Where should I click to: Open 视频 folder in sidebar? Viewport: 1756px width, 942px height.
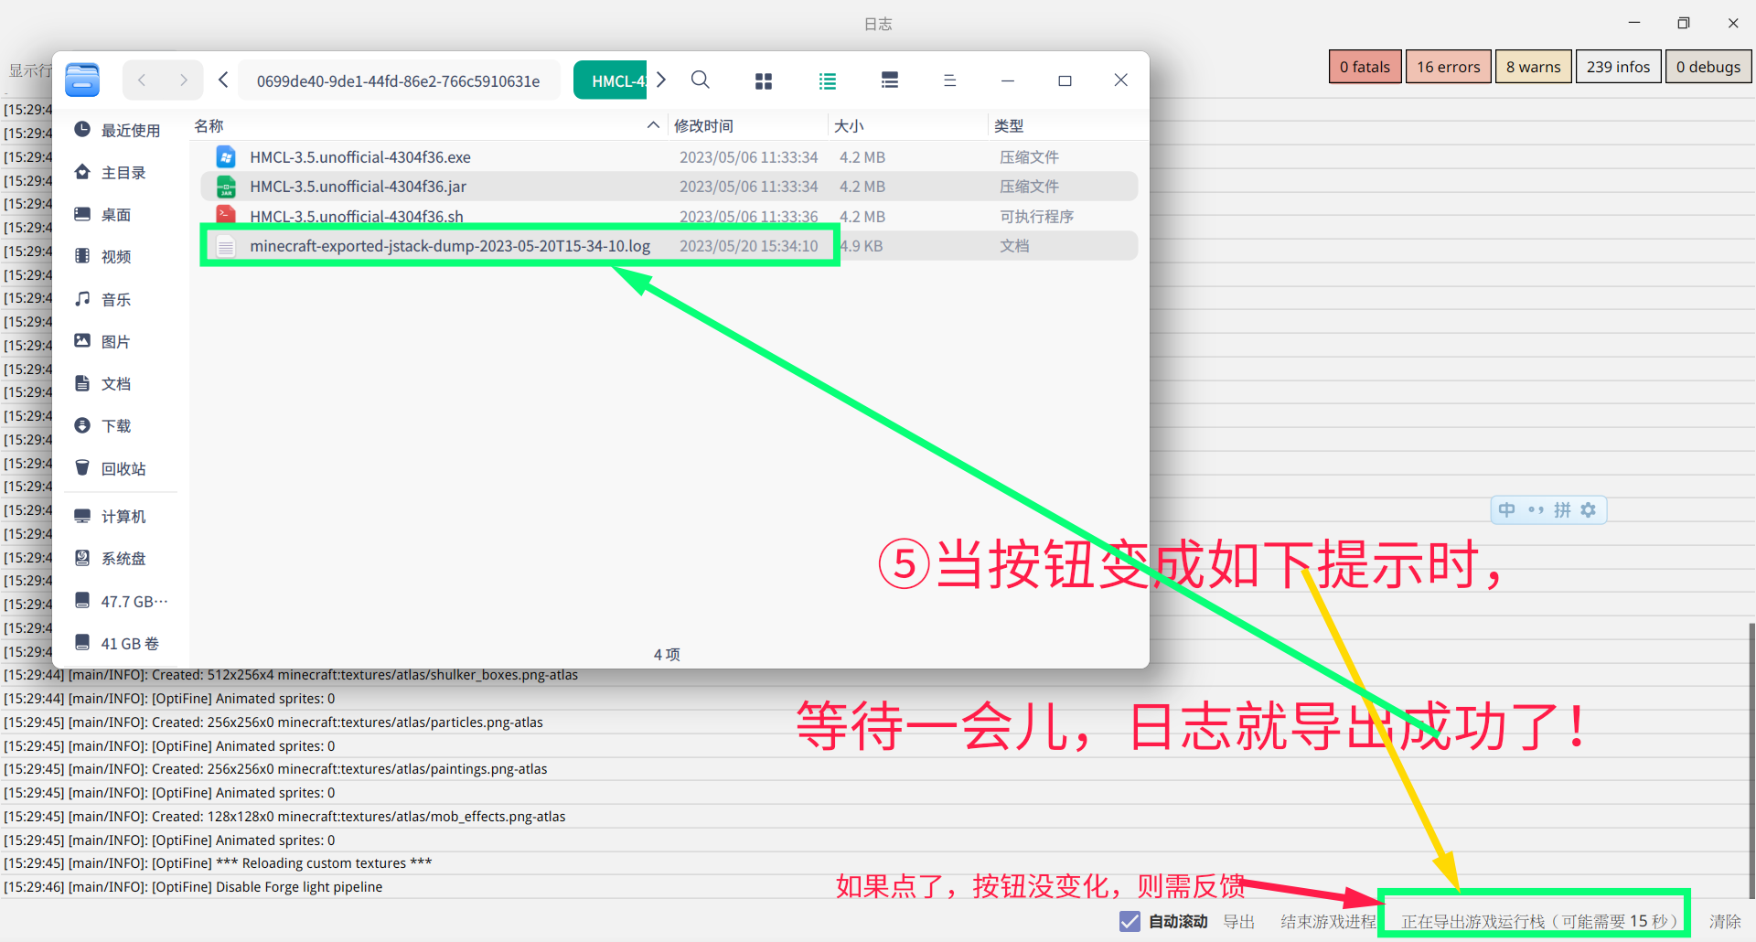coord(120,256)
